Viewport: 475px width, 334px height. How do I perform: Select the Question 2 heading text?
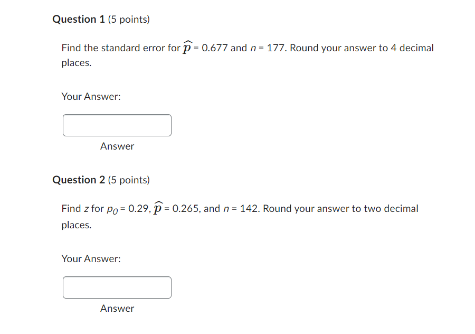79,180
